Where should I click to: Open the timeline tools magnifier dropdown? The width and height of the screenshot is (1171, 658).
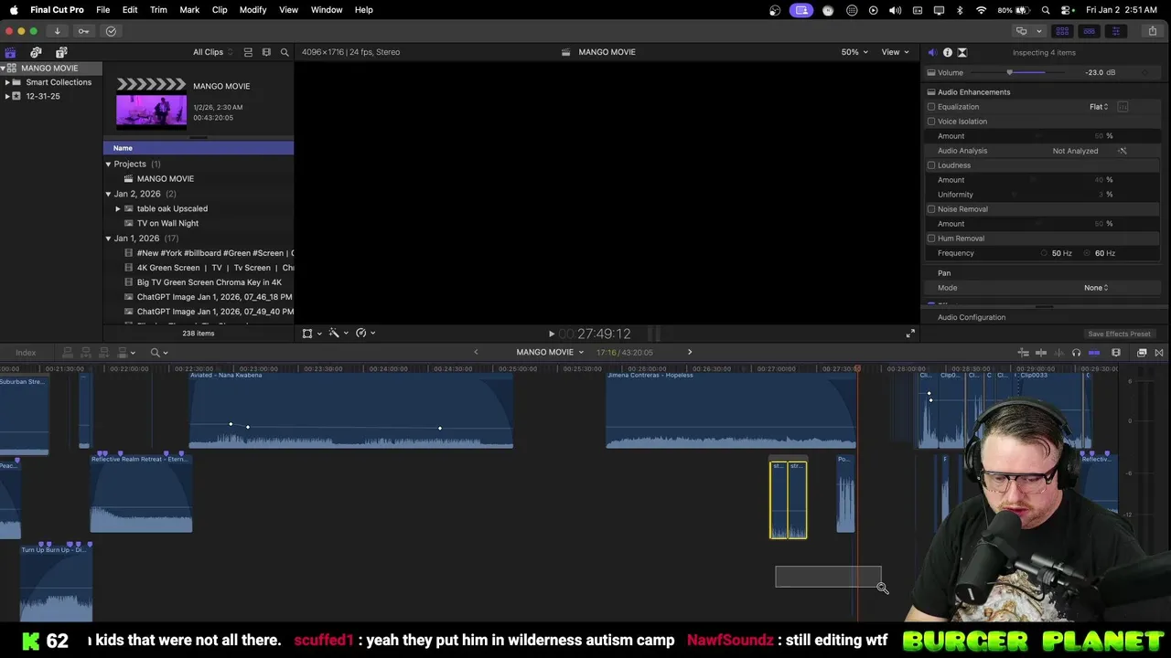[158, 352]
